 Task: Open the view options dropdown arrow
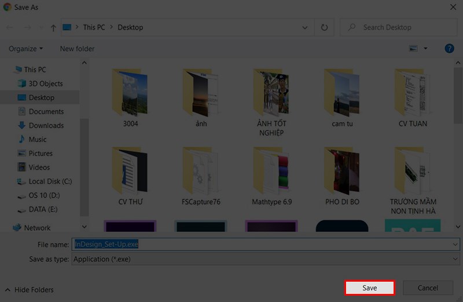425,48
